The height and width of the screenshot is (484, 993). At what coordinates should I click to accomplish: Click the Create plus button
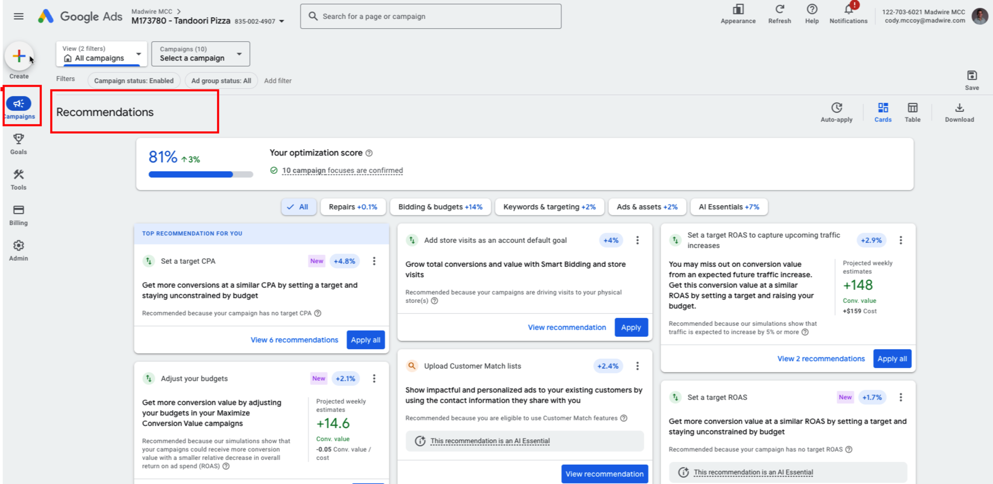pyautogui.click(x=19, y=56)
